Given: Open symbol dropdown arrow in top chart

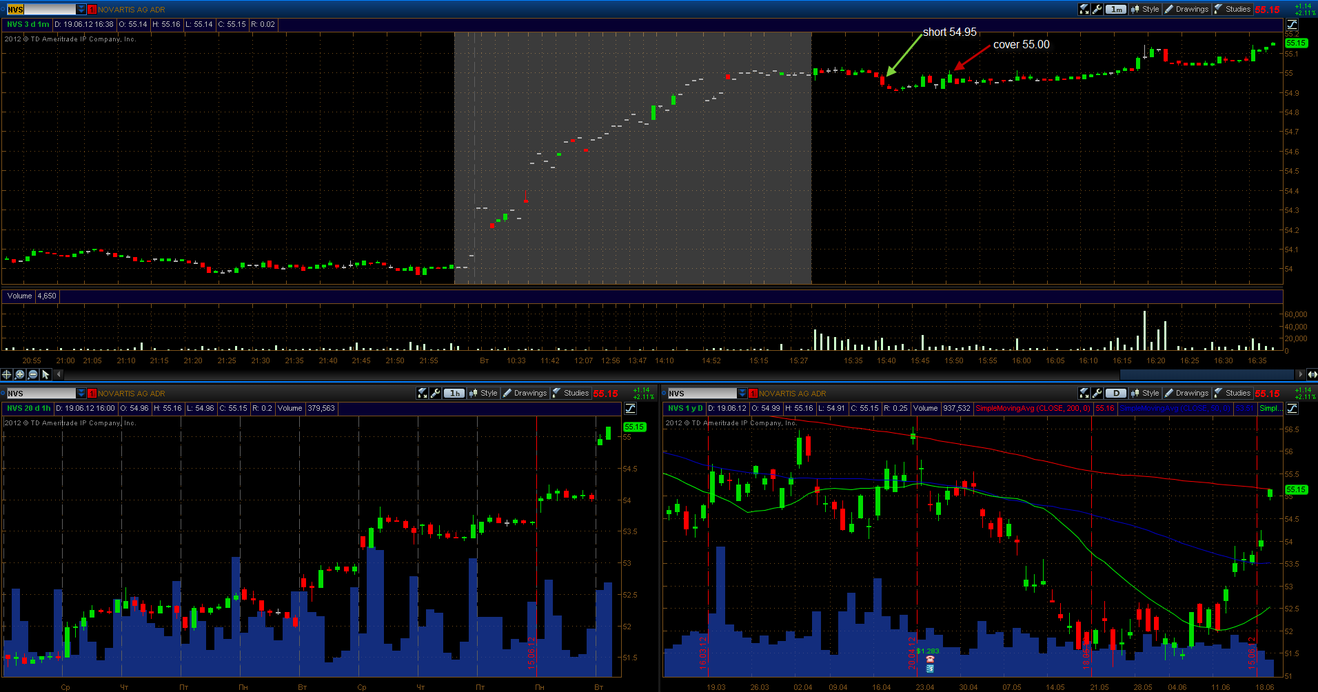Looking at the screenshot, I should [x=81, y=9].
